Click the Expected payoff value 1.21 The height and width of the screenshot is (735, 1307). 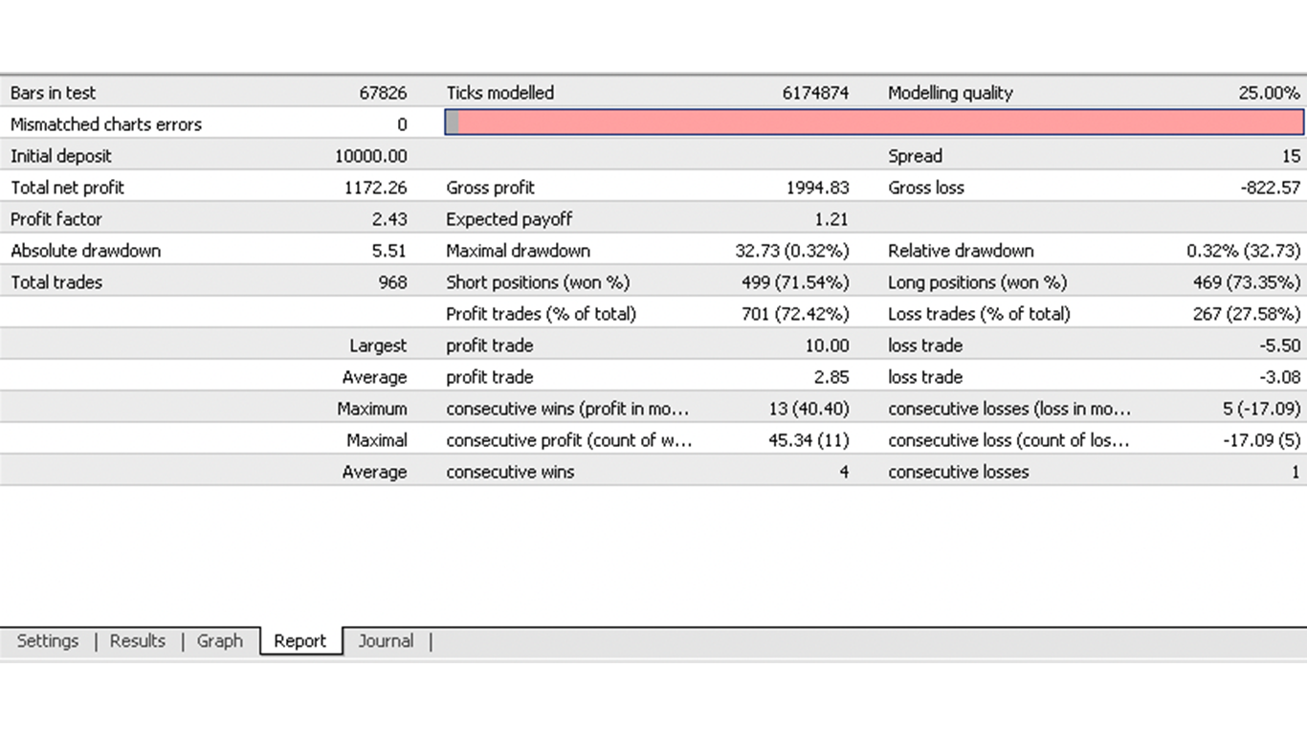pos(831,219)
